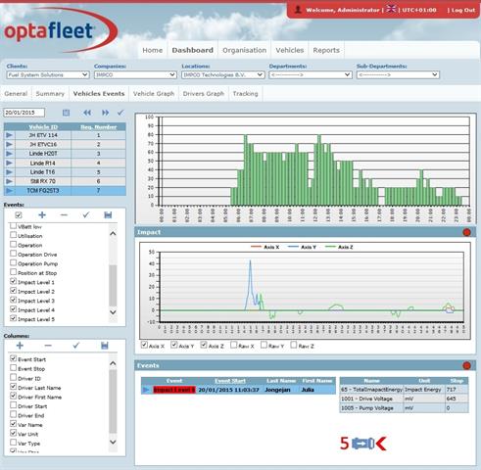Confirm date with checkmark beside date arrows

tap(120, 113)
